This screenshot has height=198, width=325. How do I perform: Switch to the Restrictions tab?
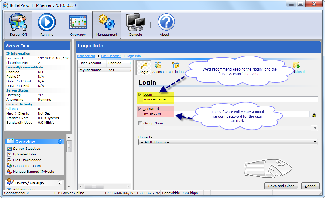point(176,68)
